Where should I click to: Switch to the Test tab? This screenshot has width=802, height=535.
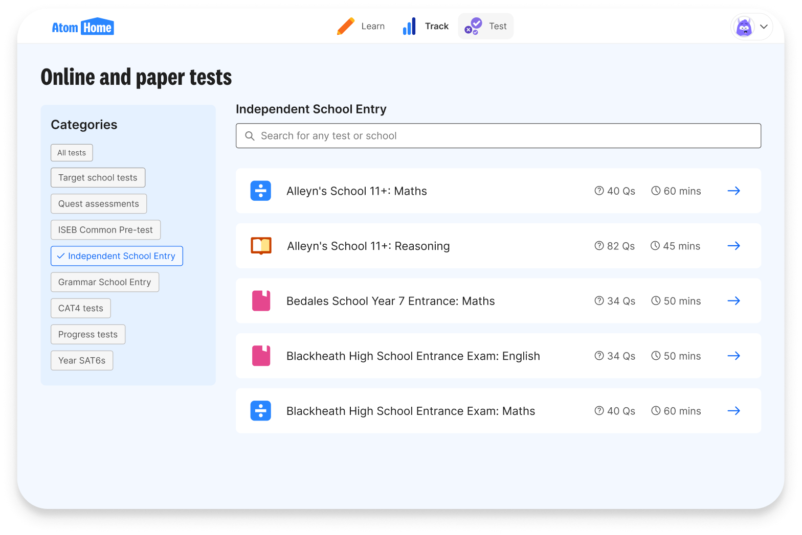click(486, 26)
